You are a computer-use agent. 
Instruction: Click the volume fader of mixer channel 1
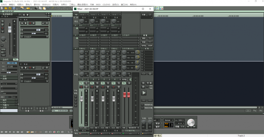(x=81, y=99)
